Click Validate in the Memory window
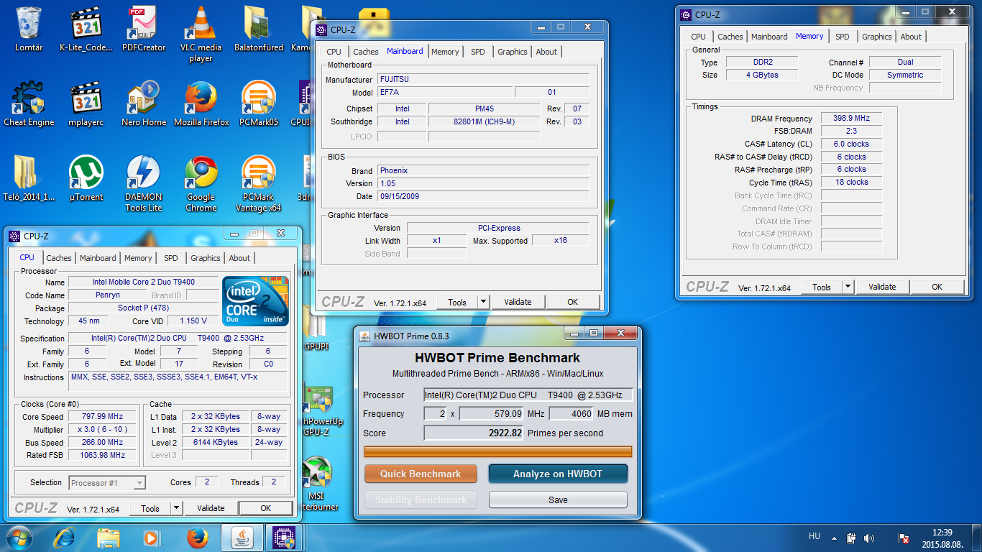The height and width of the screenshot is (552, 982). [882, 287]
